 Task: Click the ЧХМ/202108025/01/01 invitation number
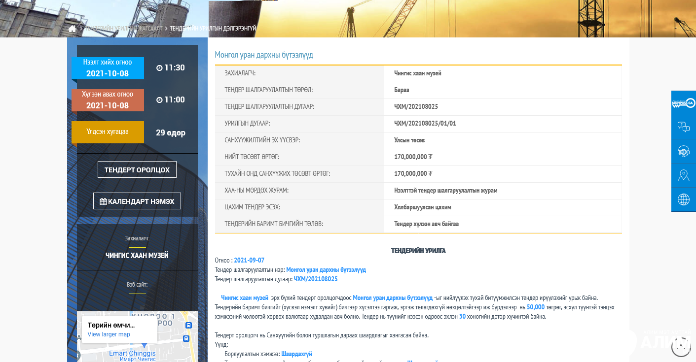[x=425, y=124]
